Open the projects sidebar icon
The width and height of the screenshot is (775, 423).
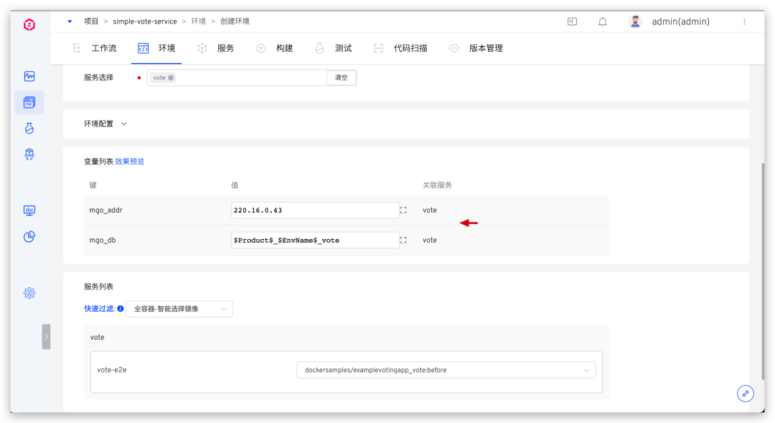[x=29, y=103]
